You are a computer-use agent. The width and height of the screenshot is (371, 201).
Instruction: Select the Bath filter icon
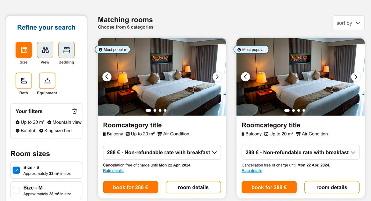coord(24,81)
